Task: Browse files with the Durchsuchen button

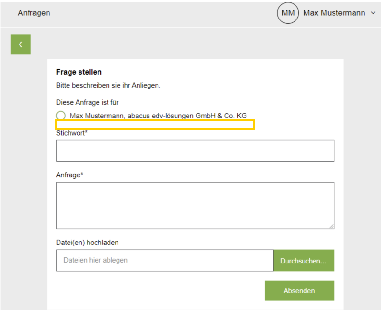Action: click(x=304, y=260)
